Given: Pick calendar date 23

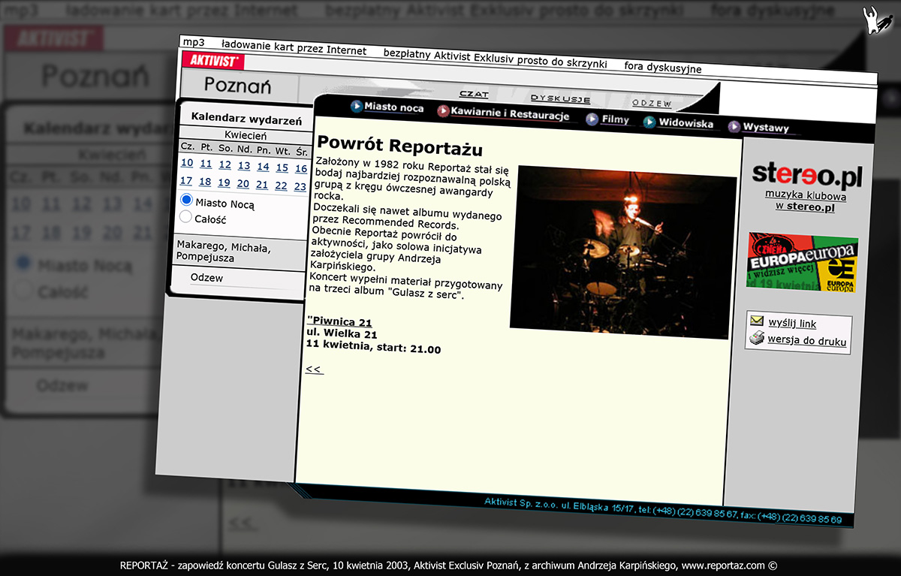Looking at the screenshot, I should [x=300, y=186].
